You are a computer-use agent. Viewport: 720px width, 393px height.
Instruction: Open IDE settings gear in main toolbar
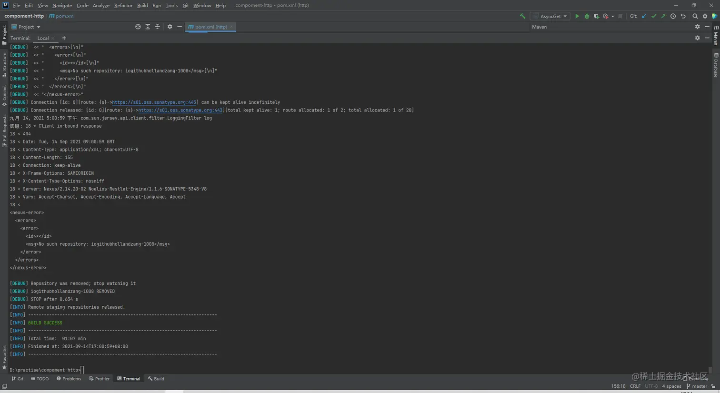point(705,16)
